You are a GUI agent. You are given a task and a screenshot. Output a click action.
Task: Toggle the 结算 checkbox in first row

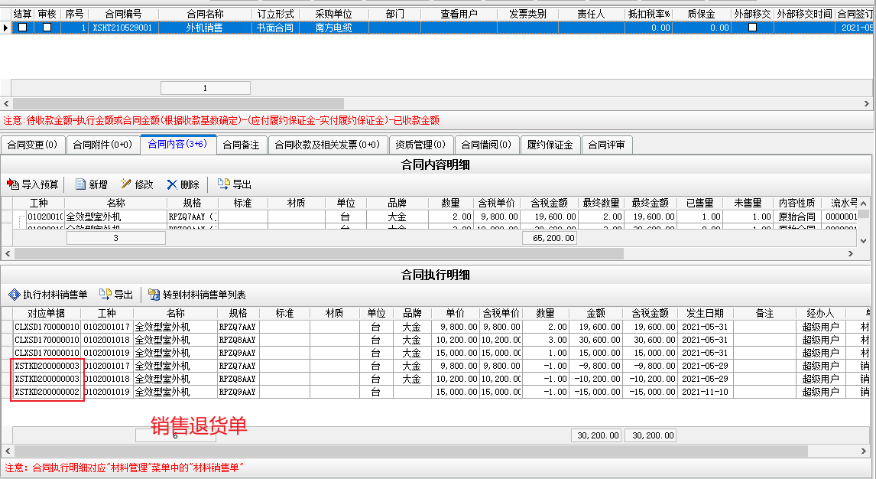tap(23, 27)
